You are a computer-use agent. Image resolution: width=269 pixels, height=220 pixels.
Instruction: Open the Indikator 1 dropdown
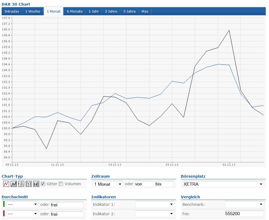155,204
